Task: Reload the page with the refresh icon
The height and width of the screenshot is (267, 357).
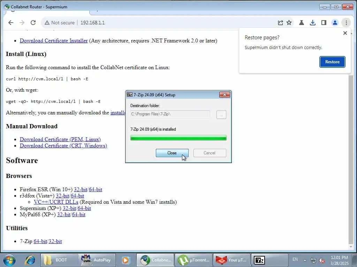Action: point(33,23)
